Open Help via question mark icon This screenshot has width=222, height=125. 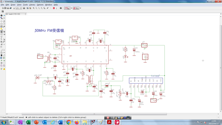61,8
